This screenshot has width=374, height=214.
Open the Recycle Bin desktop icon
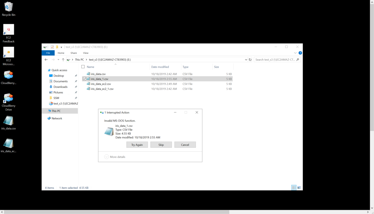(x=8, y=9)
